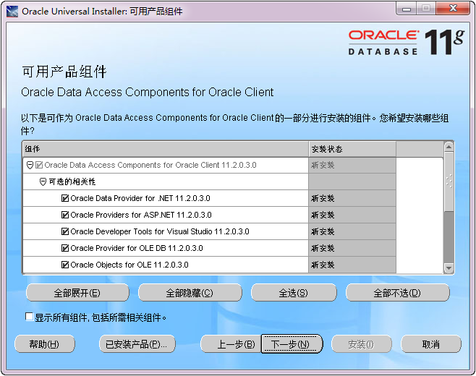476x376 pixels.
Task: Collapse Oracle Data Access Components root node
Action: tap(30, 166)
